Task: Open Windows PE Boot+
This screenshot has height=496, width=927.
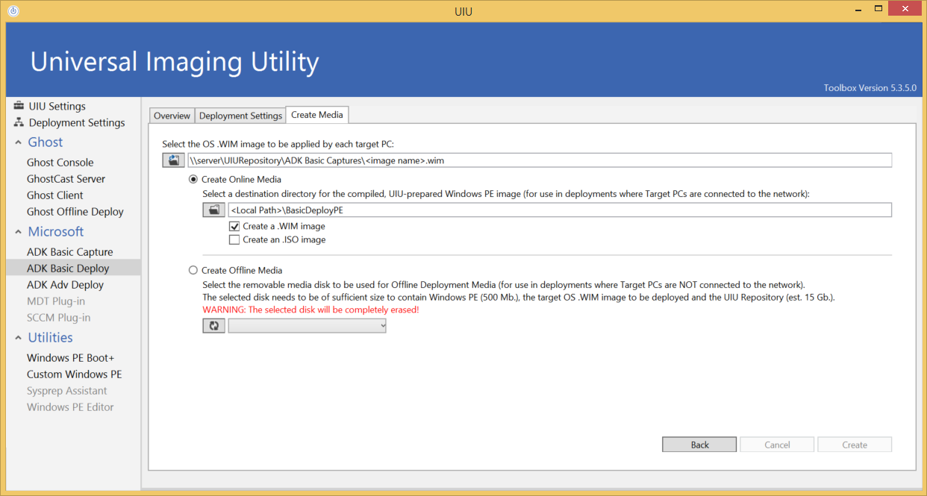Action: point(71,358)
